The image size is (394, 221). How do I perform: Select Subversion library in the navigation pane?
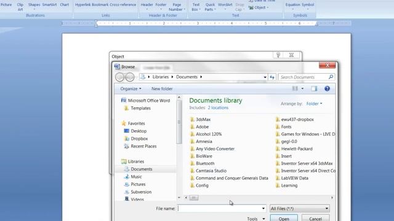[x=138, y=192]
